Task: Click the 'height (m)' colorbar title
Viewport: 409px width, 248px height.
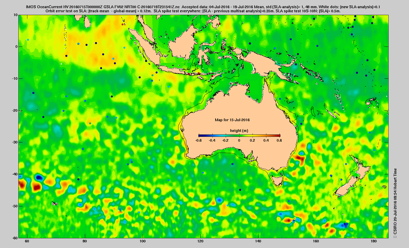Action: (x=239, y=131)
